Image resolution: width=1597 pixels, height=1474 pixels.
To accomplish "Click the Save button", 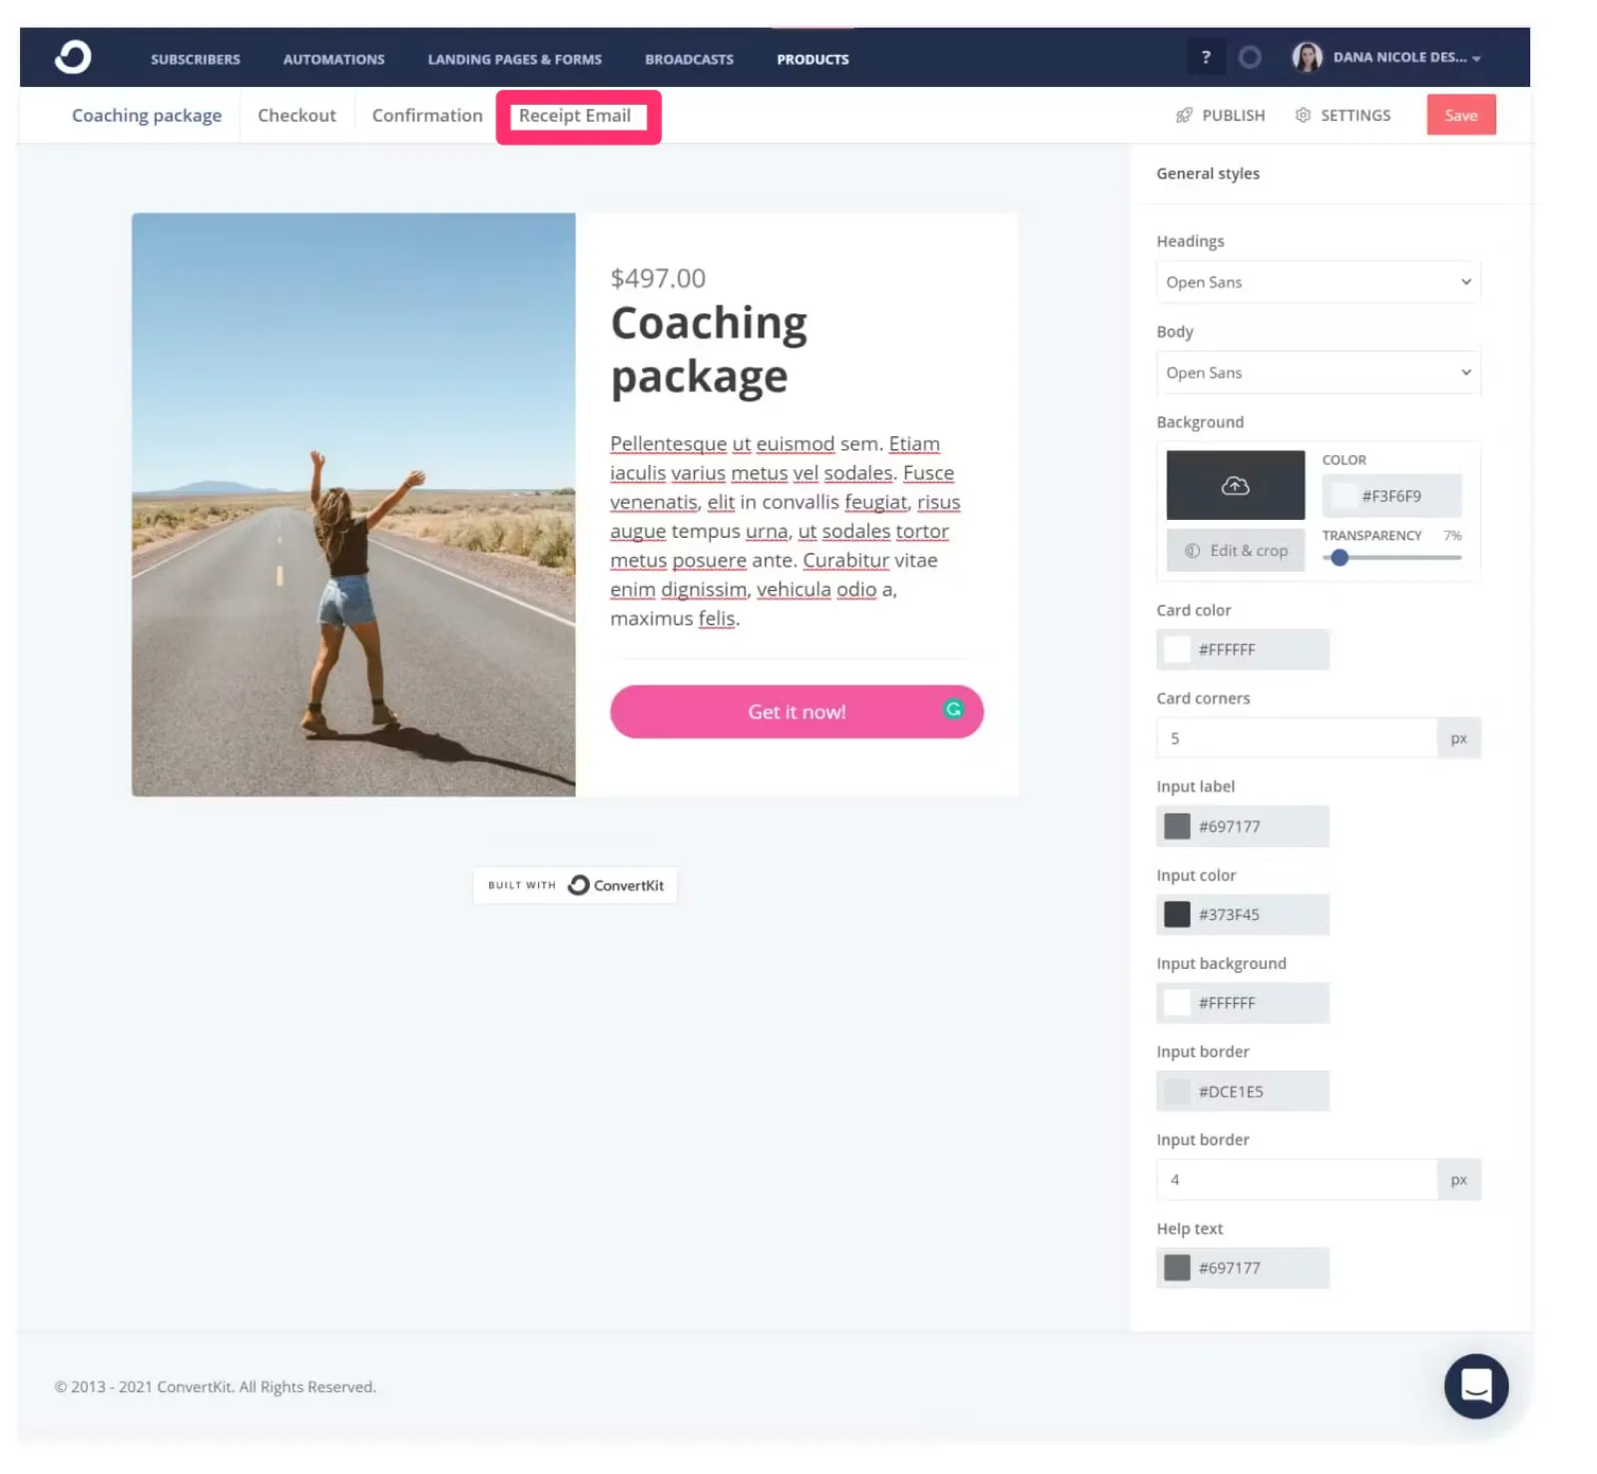I will pyautogui.click(x=1460, y=116).
